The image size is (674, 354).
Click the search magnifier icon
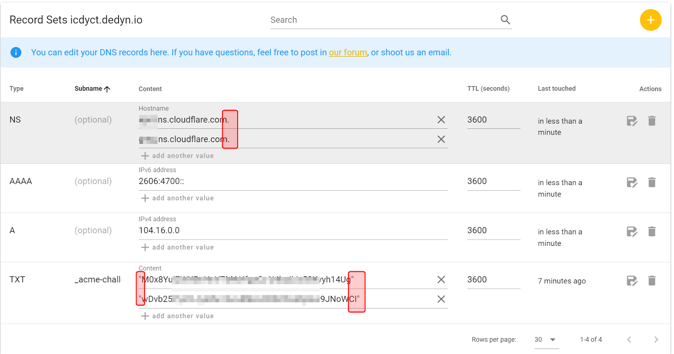click(x=505, y=20)
